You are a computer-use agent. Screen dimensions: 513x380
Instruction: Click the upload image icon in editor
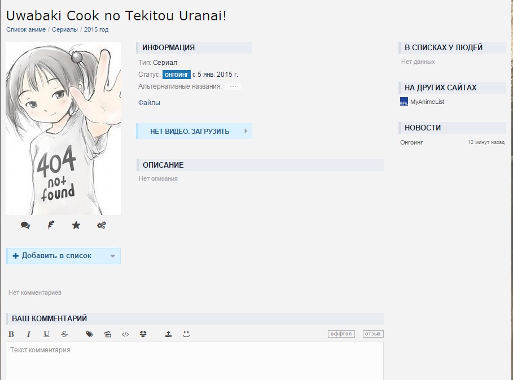pos(168,334)
